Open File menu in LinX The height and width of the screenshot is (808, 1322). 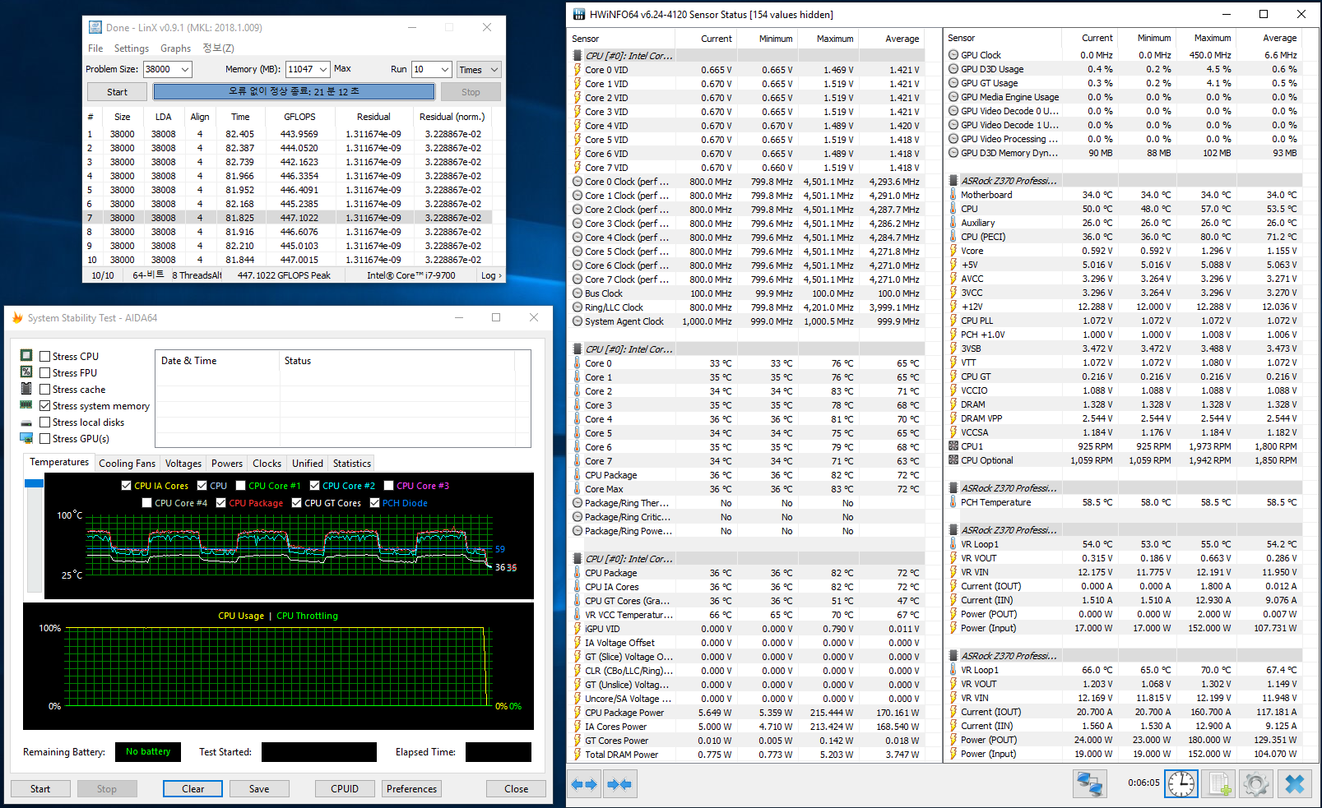[95, 48]
